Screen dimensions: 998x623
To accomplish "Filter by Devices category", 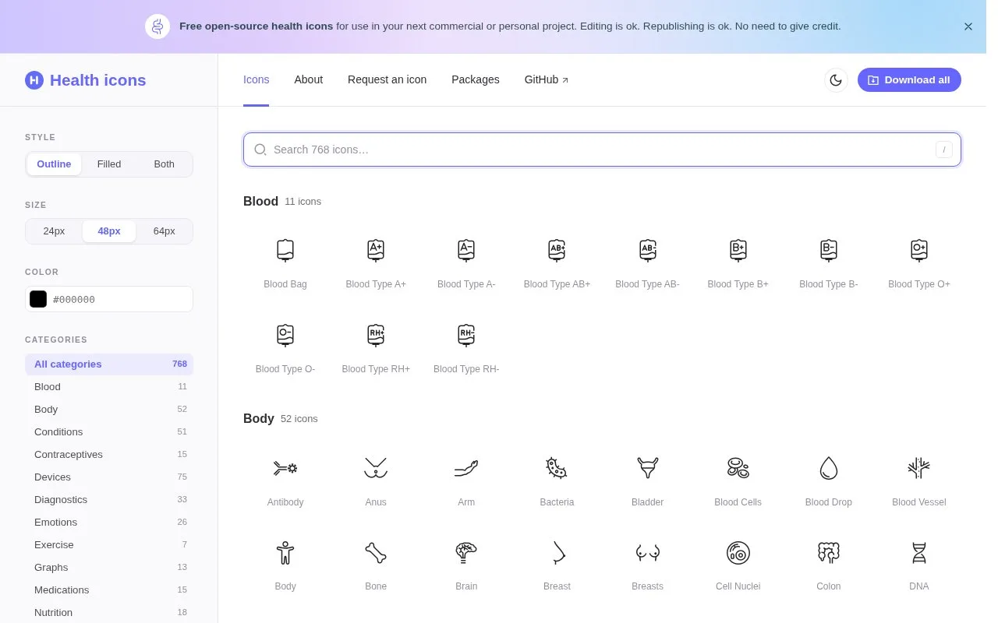I will pyautogui.click(x=109, y=477).
